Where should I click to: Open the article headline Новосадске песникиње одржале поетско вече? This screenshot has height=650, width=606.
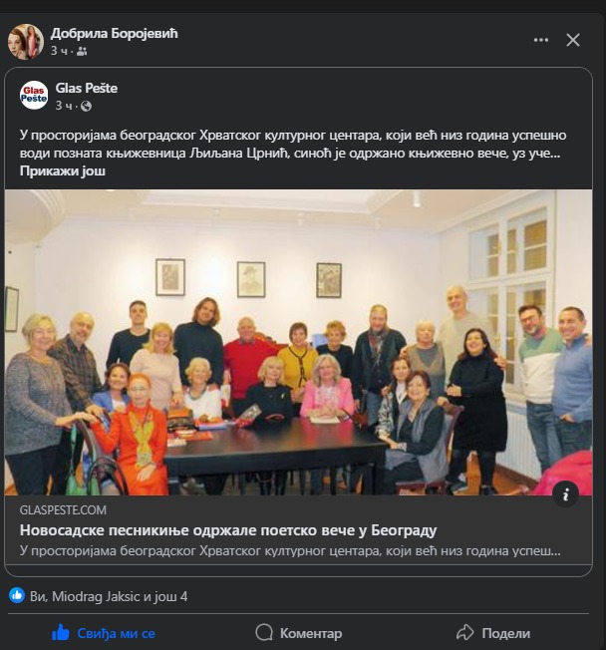coord(228,530)
